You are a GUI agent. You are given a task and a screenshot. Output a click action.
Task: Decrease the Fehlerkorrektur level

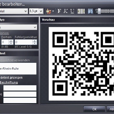35,43
